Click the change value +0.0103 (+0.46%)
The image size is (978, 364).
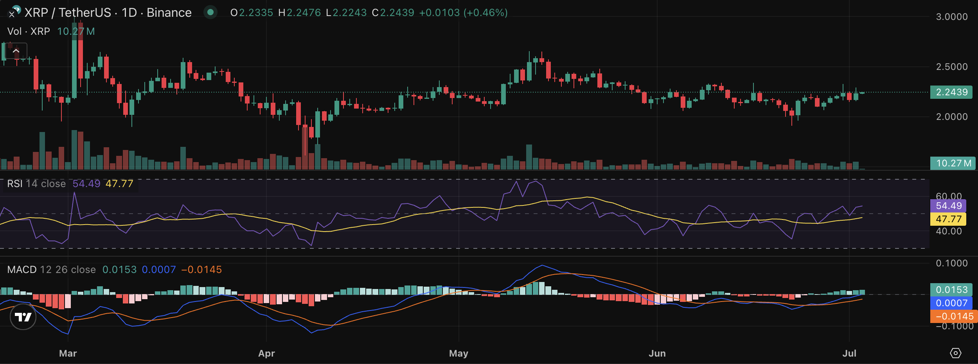coord(463,13)
